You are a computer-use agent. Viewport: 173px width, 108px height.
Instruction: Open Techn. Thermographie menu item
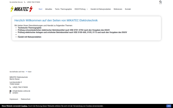pos(63,9)
